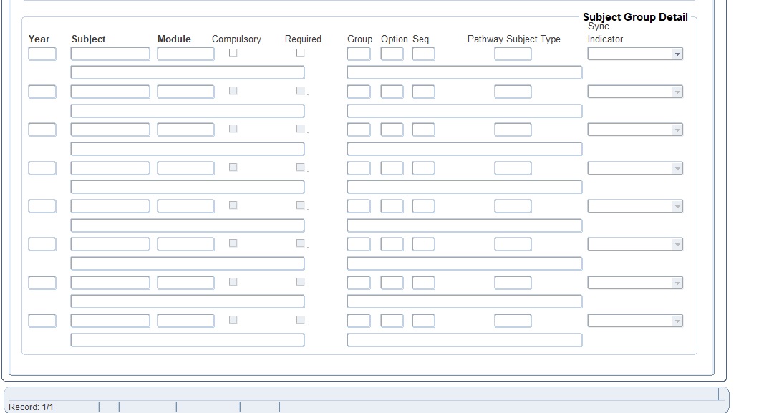Select the first row Module field

[x=185, y=54]
